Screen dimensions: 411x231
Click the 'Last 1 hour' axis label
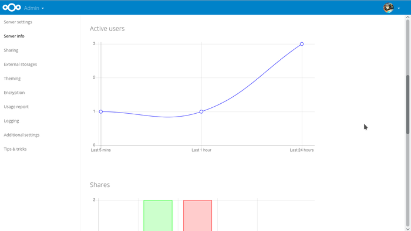[x=201, y=150]
